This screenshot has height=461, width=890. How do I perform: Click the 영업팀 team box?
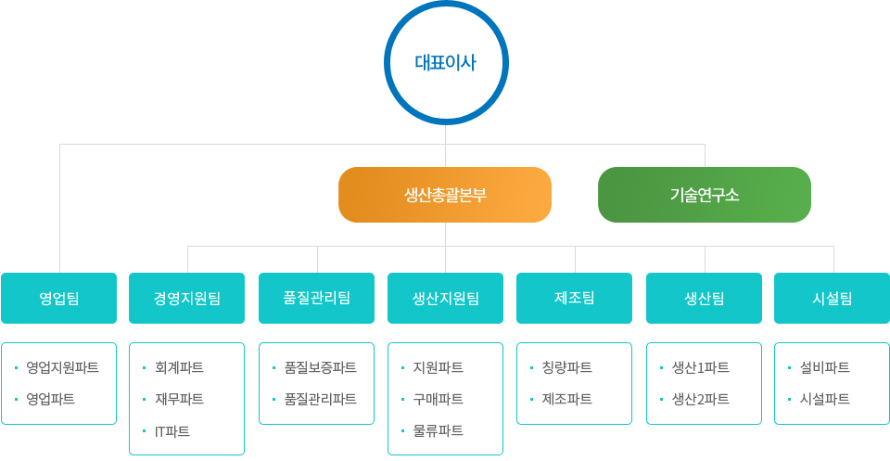point(59,298)
